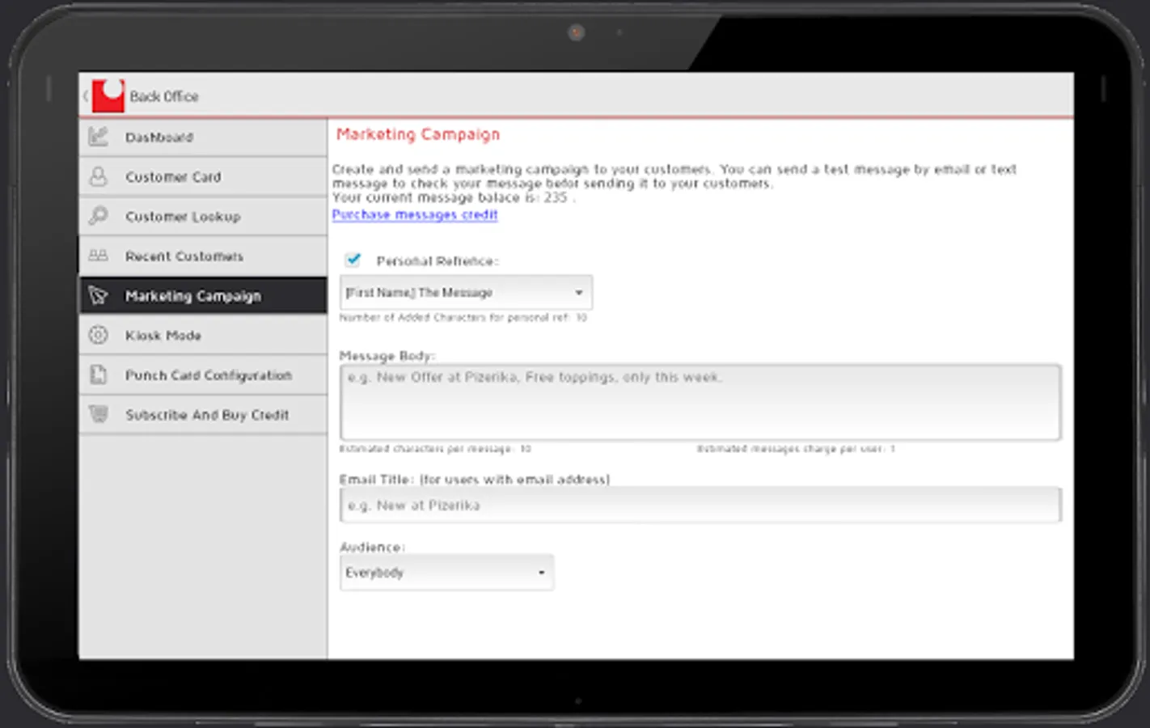Open the [First Name] The Message dropdown
The width and height of the screenshot is (1150, 728).
click(466, 293)
